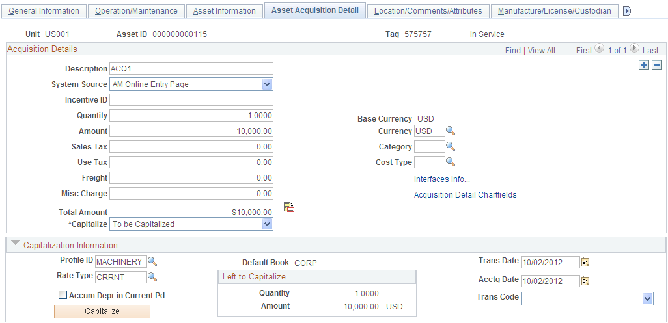Add a new acquisition row with plus

pos(644,65)
